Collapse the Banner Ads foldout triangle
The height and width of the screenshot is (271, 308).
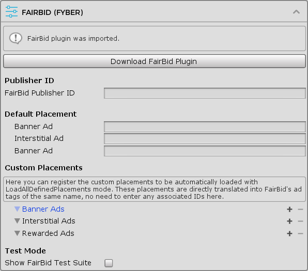[x=17, y=209]
